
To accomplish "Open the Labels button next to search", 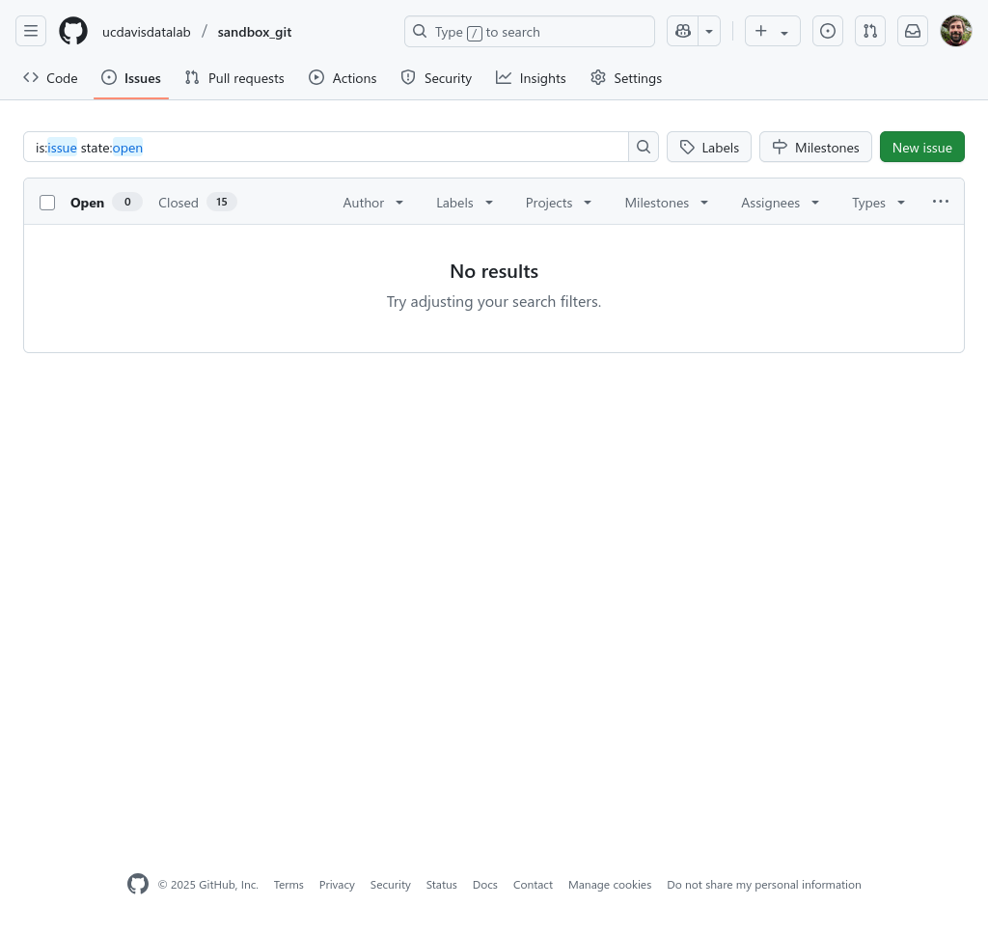I will 709,148.
